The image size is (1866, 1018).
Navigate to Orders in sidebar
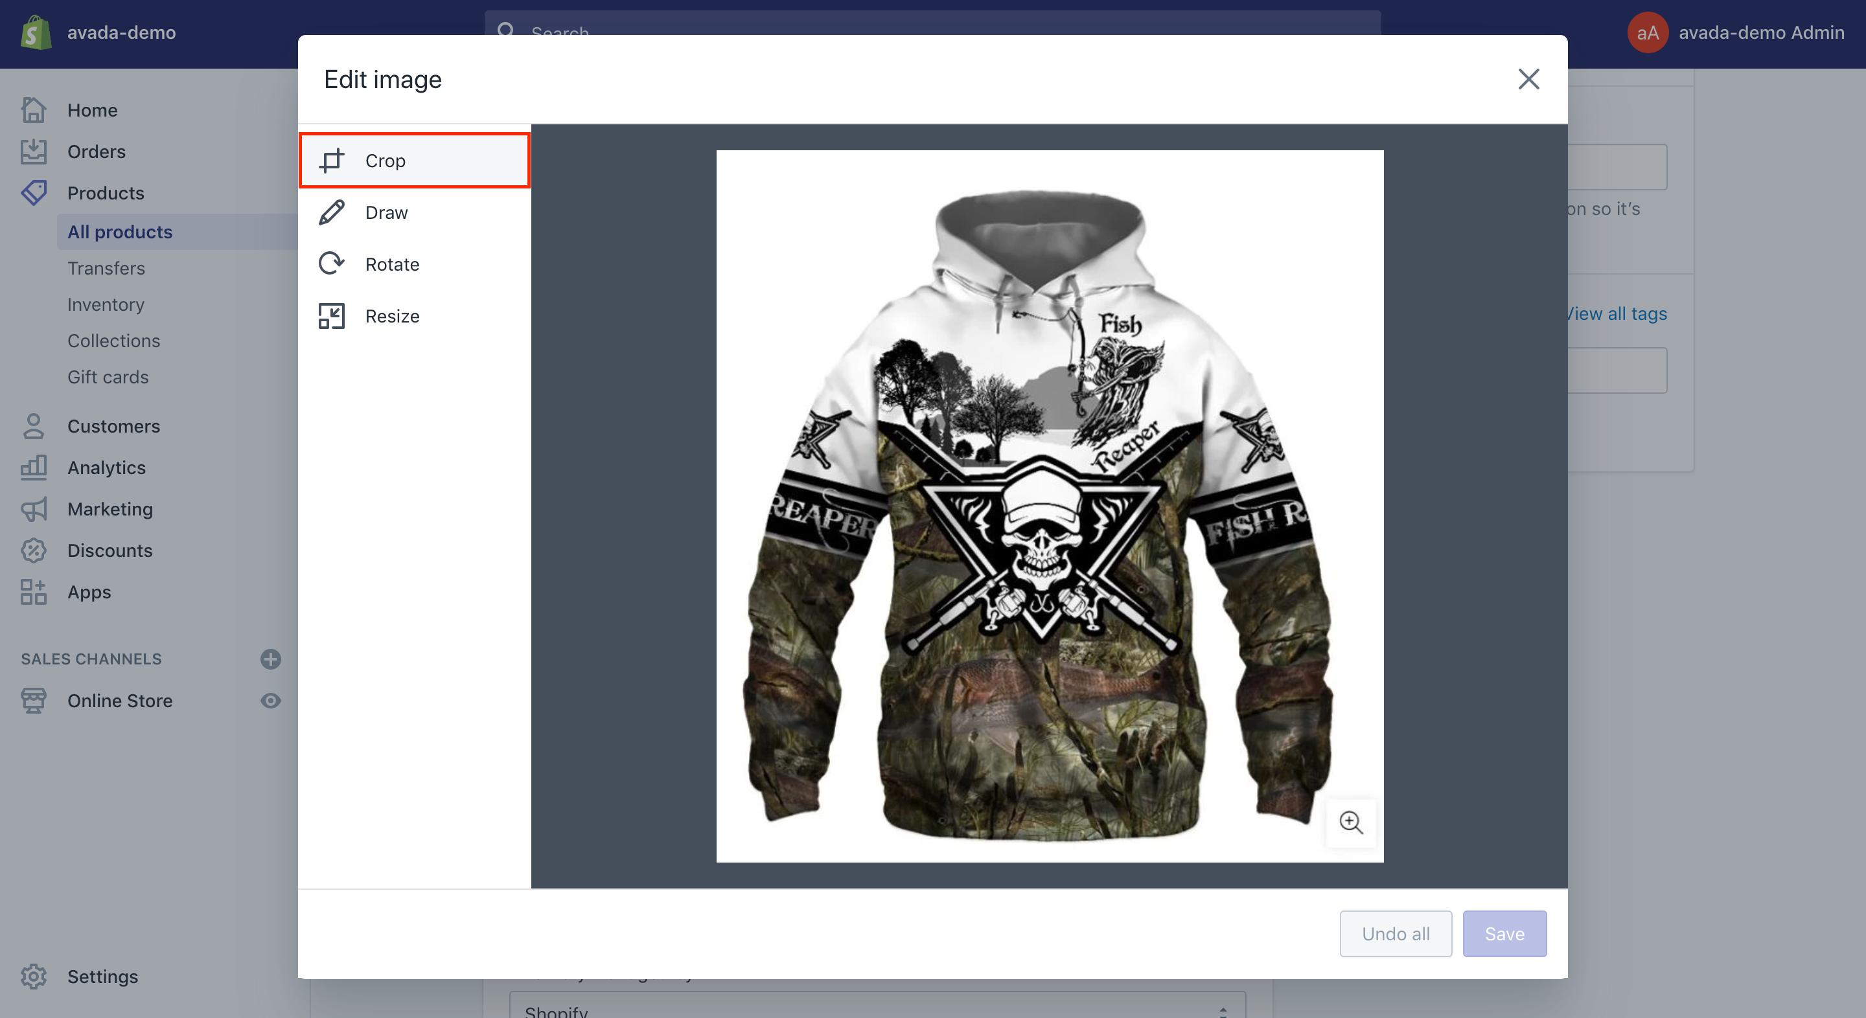point(97,152)
